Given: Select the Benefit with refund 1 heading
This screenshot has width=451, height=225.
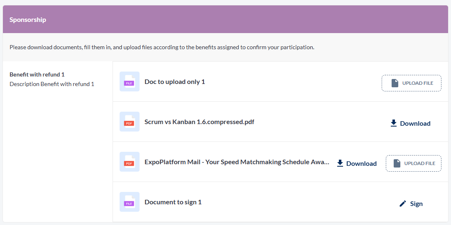Looking at the screenshot, I should 37,74.
